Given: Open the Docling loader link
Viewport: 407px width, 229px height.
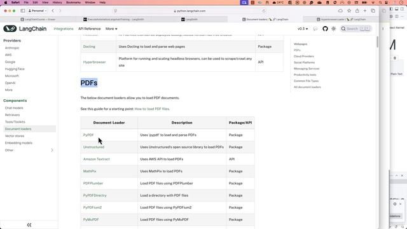Looking at the screenshot, I should [89, 46].
